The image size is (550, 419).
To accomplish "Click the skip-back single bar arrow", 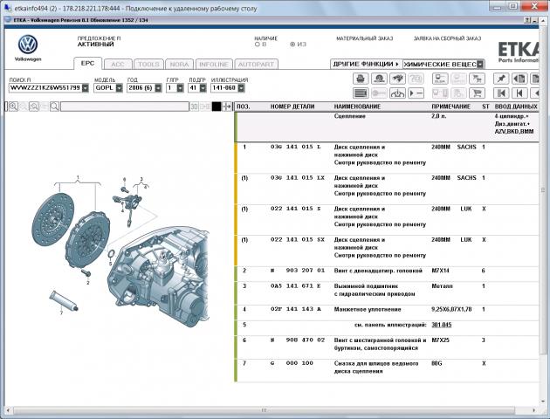I will tap(519, 93).
